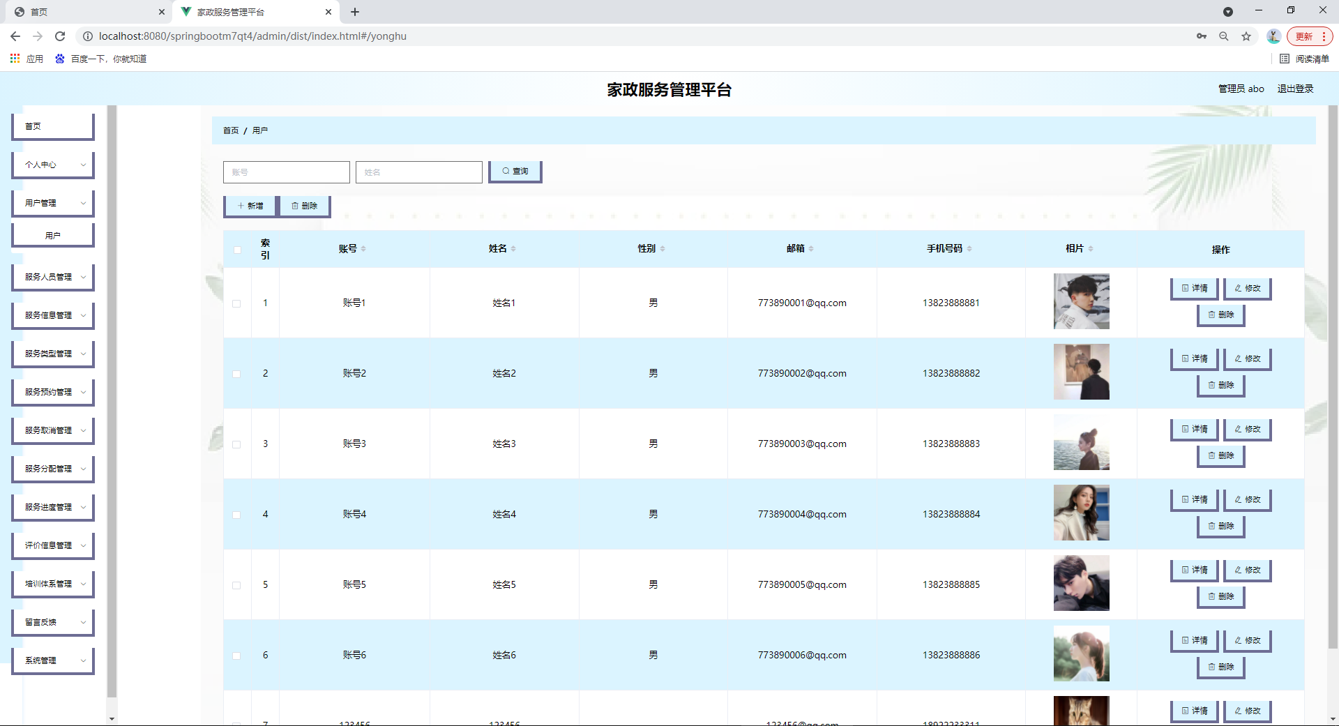Open 首页 in sidebar

point(53,127)
